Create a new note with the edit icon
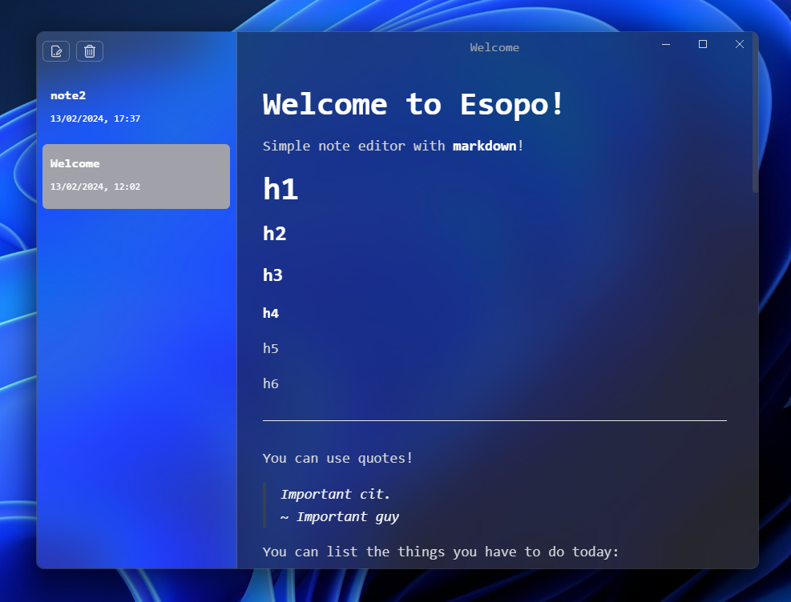This screenshot has width=791, height=602. tap(56, 51)
